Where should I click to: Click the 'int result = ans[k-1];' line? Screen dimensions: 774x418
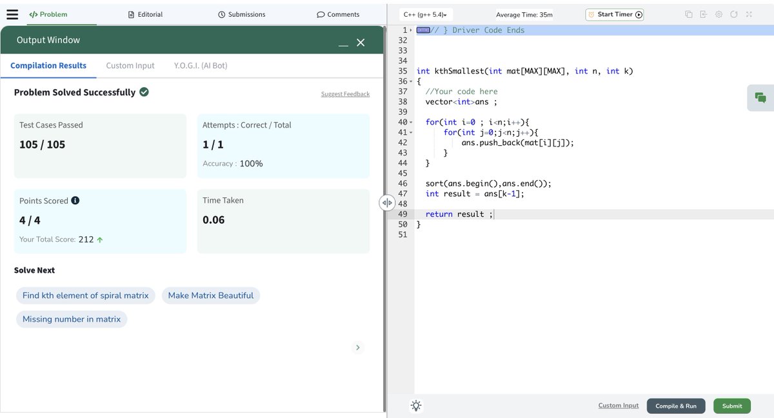tap(475, 194)
